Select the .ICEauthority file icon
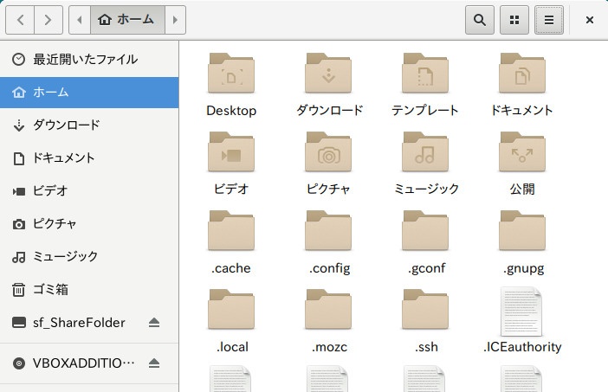Viewport: 608px width, 392px height. 521,312
